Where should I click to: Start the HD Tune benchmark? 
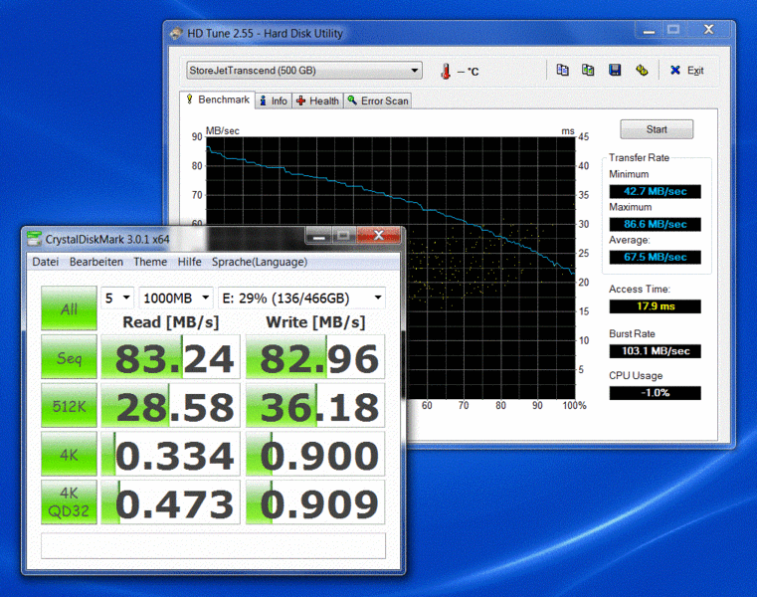[657, 129]
